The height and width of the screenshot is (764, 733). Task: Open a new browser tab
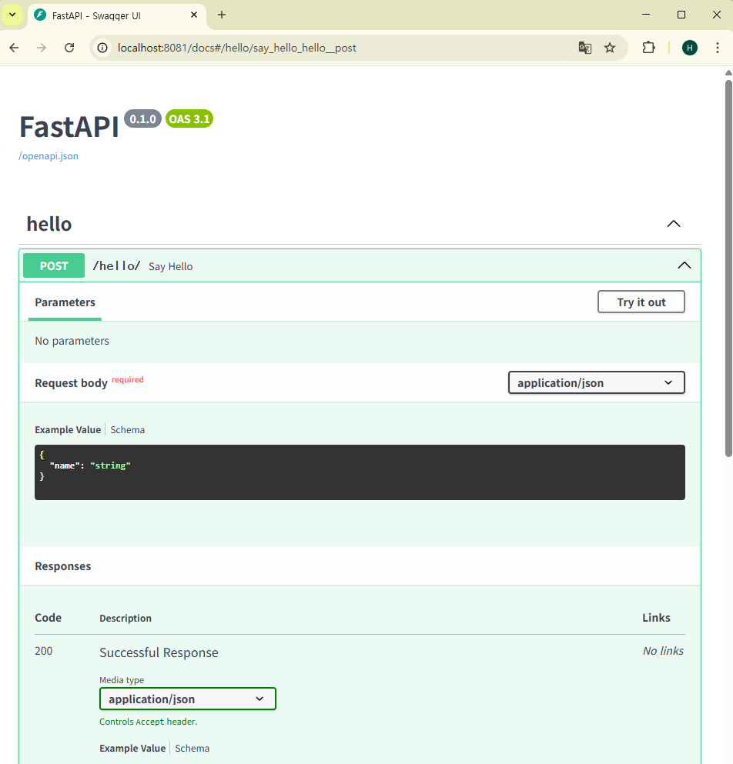222,15
